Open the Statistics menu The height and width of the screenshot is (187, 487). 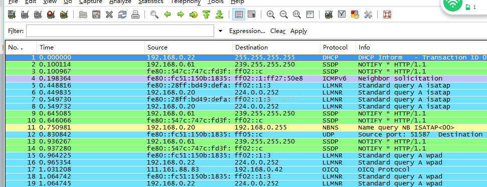[x=150, y=2]
